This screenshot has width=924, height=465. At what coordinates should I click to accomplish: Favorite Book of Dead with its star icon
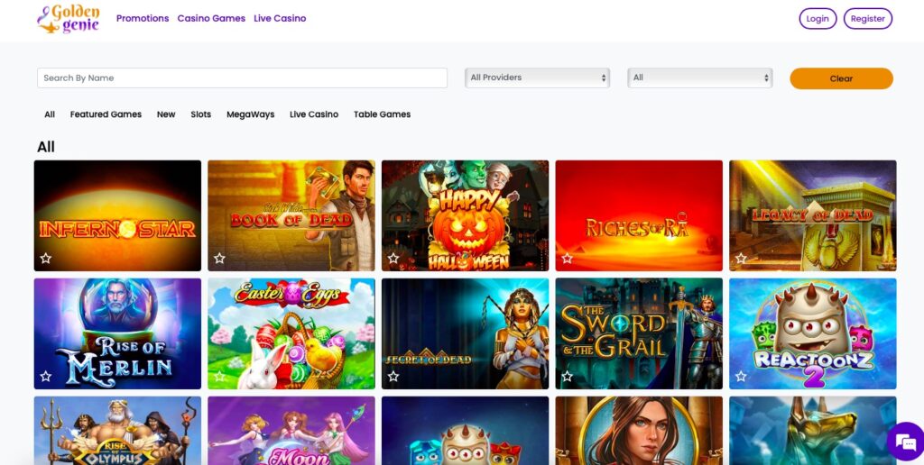click(219, 258)
